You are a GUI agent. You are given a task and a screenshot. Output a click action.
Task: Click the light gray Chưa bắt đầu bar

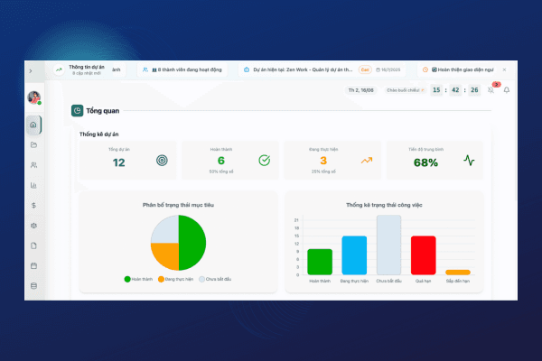(x=388, y=245)
